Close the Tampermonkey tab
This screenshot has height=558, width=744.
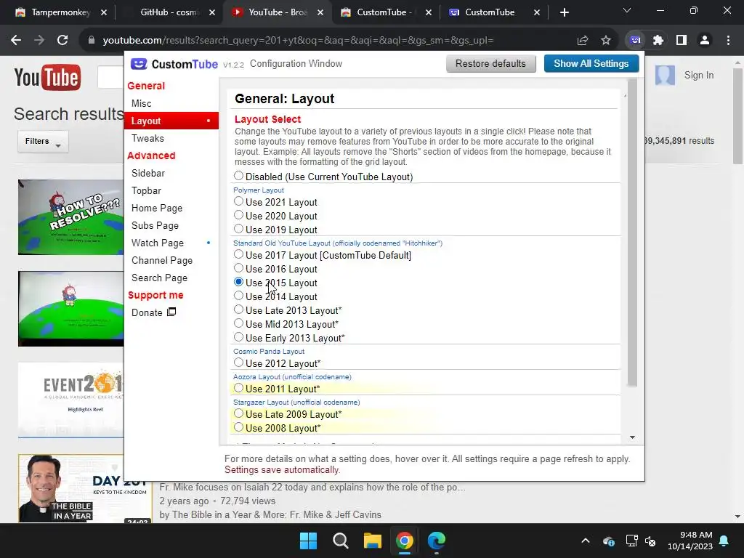pyautogui.click(x=104, y=12)
